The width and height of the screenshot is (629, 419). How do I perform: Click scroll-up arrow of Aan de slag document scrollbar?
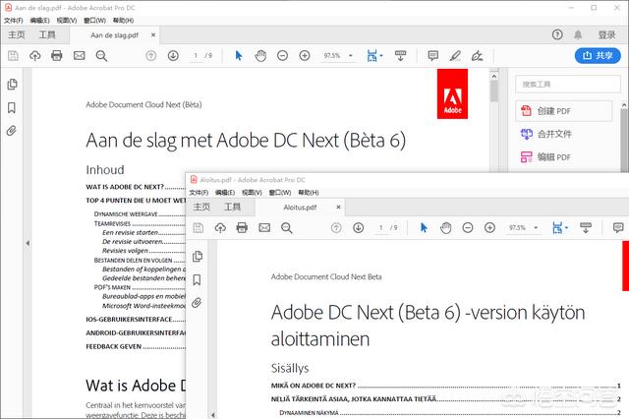(494, 77)
